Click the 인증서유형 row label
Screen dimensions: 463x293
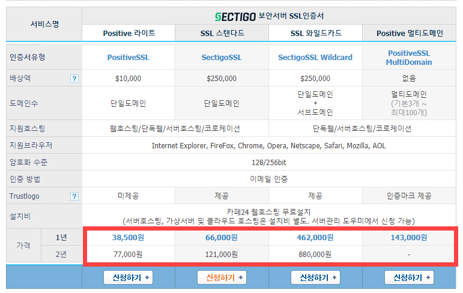[27, 57]
